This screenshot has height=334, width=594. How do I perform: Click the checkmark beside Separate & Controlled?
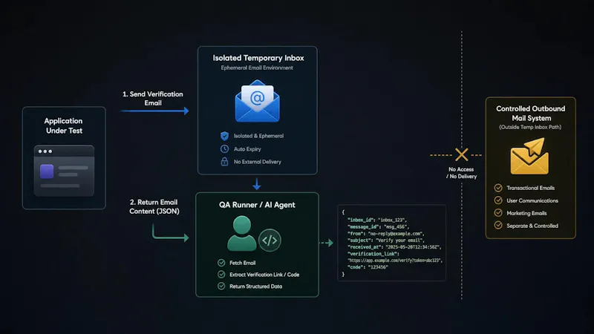pyautogui.click(x=498, y=226)
